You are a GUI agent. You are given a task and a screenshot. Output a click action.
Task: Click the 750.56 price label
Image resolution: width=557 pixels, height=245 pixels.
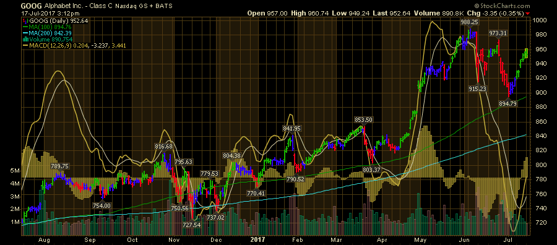click(x=179, y=208)
